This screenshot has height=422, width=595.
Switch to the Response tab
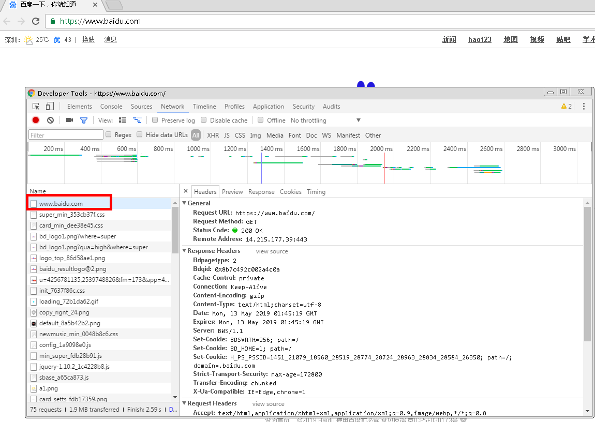[x=261, y=192]
